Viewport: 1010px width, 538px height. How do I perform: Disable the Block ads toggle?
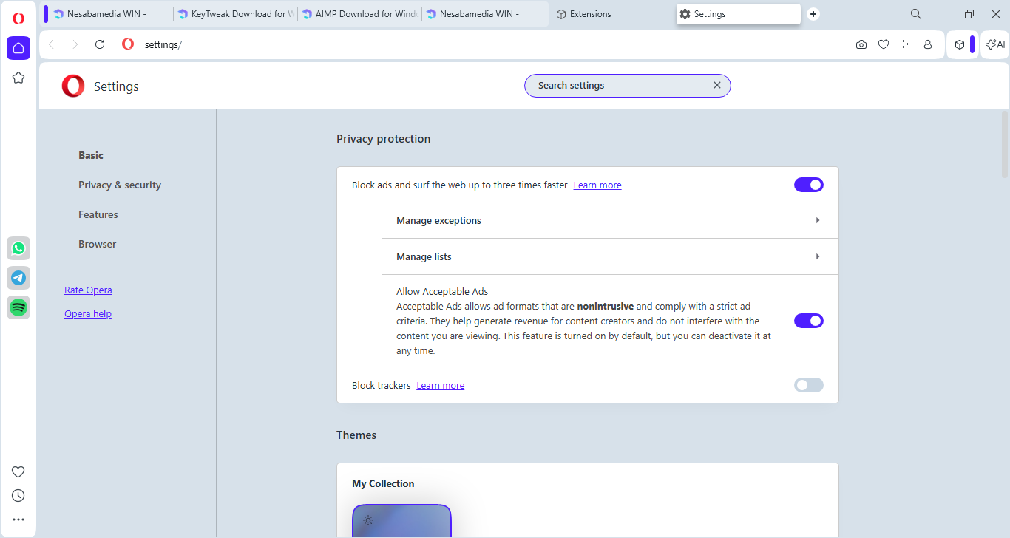click(x=808, y=185)
